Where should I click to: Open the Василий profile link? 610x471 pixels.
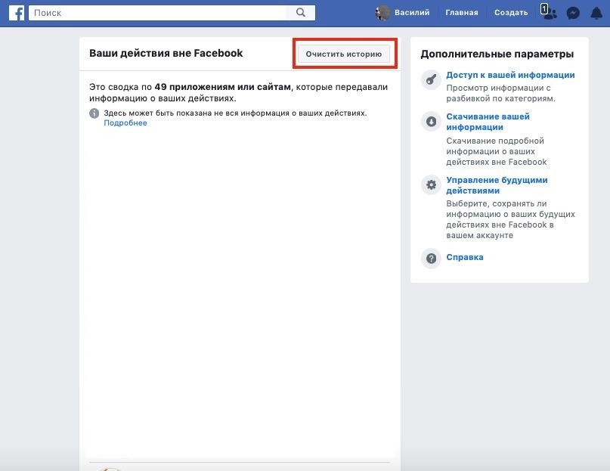[412, 13]
